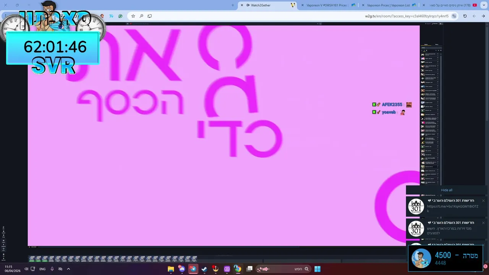Open the network tray icon
The height and width of the screenshot is (275, 489).
click(x=33, y=269)
